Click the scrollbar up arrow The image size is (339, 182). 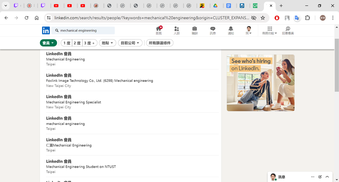[x=337, y=27]
